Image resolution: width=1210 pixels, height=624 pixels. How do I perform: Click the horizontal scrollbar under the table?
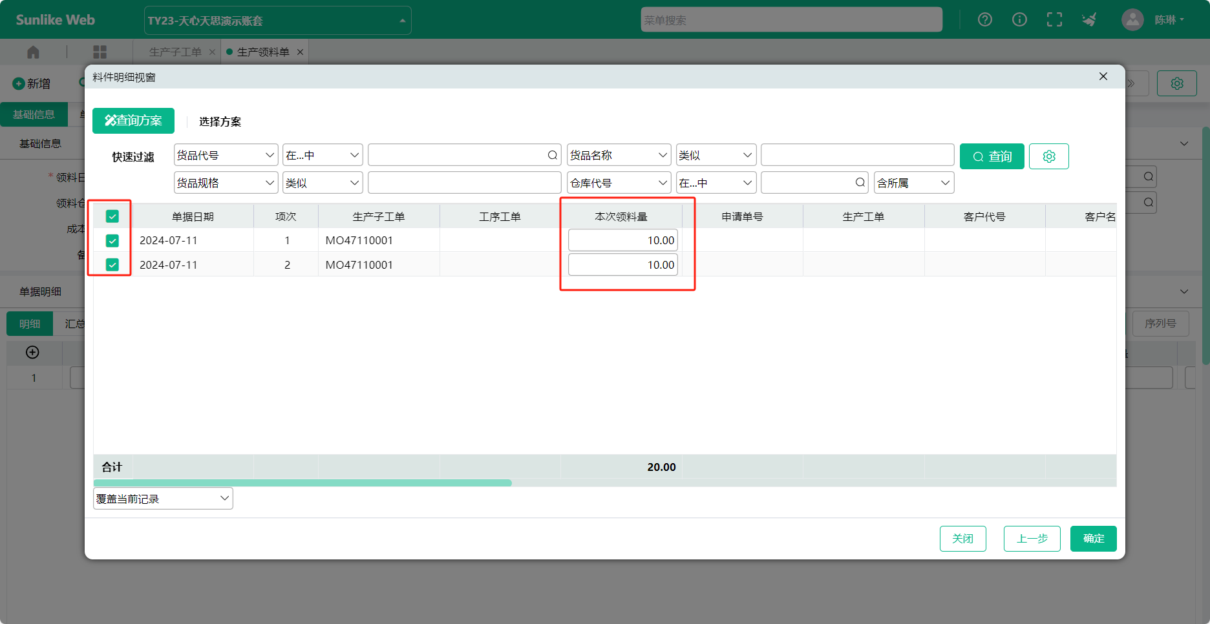[302, 483]
